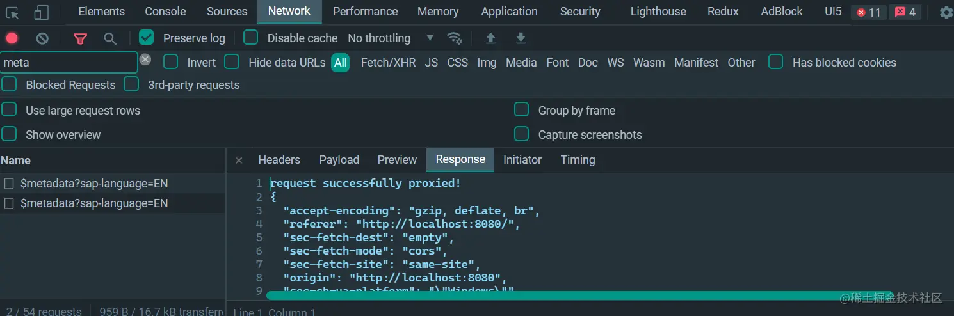
Task: Stop recording network log
Action: (x=12, y=38)
